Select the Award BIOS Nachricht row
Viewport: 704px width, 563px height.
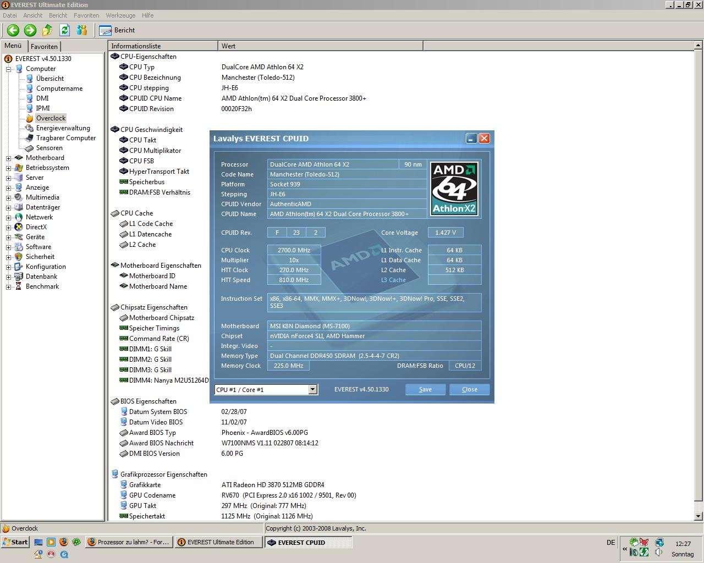click(x=402, y=443)
